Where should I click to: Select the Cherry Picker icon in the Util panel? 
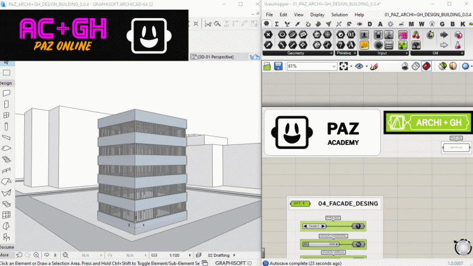[415, 35]
